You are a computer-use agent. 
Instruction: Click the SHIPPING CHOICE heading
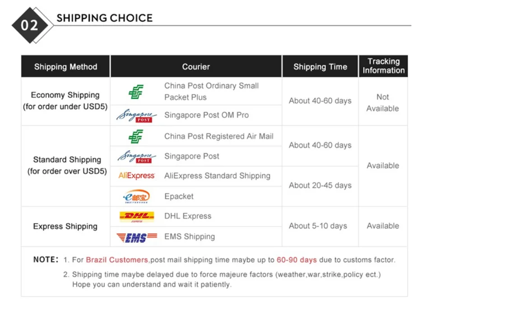coord(104,18)
